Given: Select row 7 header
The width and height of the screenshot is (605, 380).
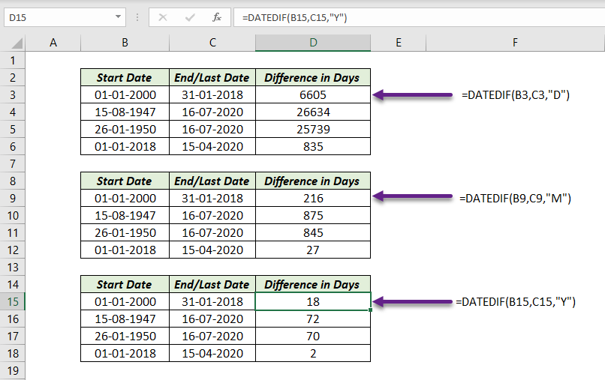Looking at the screenshot, I should 13,164.
